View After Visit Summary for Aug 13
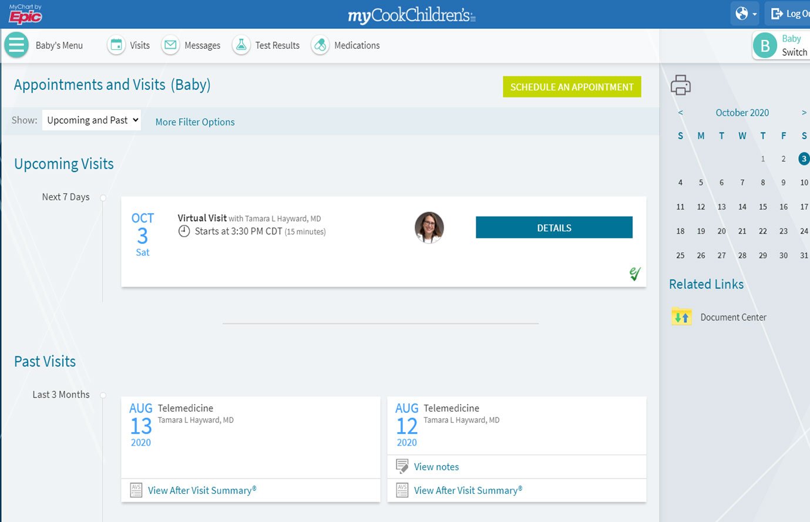 (x=201, y=490)
